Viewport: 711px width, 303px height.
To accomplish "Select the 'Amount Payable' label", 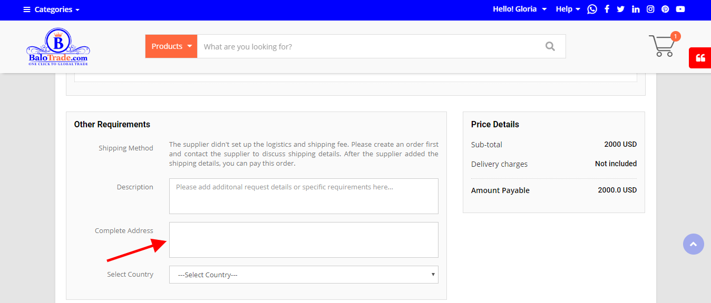I will click(x=500, y=190).
